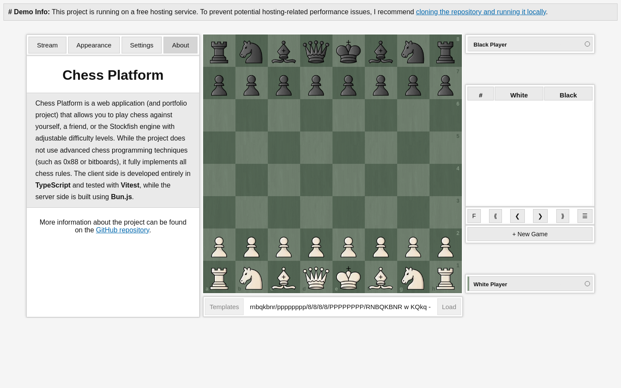
Task: Open the FEN Templates list
Action: tap(224, 307)
